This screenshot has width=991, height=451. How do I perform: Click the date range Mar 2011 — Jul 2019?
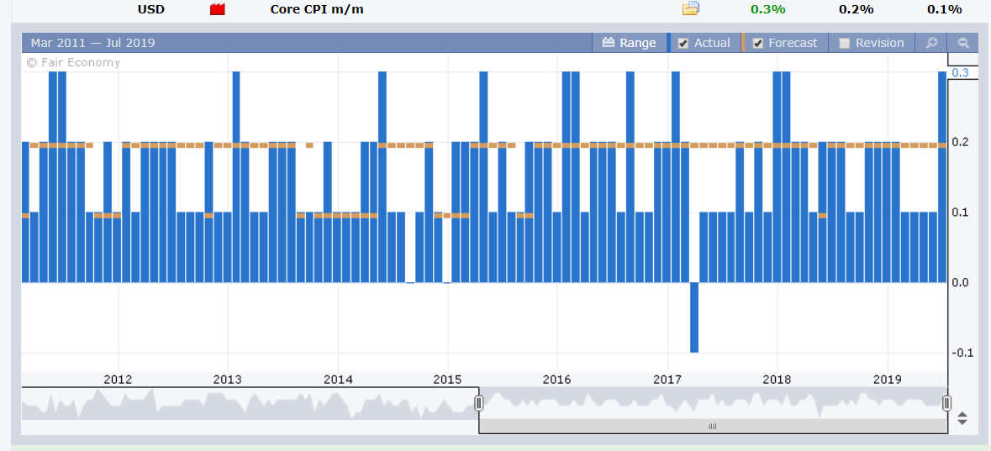point(93,43)
